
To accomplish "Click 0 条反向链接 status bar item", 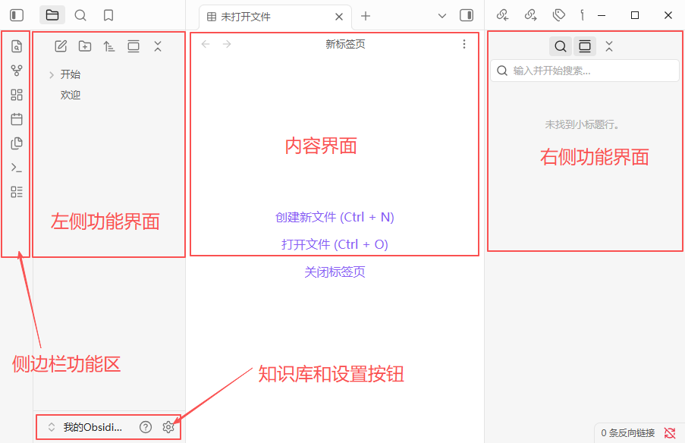I will pos(628,433).
